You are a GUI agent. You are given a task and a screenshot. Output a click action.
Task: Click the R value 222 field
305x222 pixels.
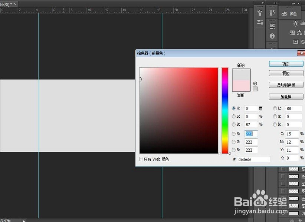pyautogui.click(x=251, y=134)
